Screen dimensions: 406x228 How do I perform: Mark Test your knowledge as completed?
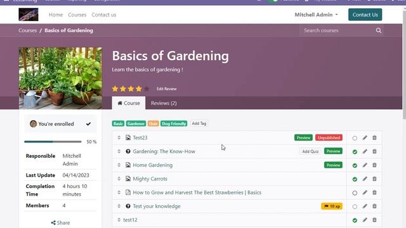(355, 206)
